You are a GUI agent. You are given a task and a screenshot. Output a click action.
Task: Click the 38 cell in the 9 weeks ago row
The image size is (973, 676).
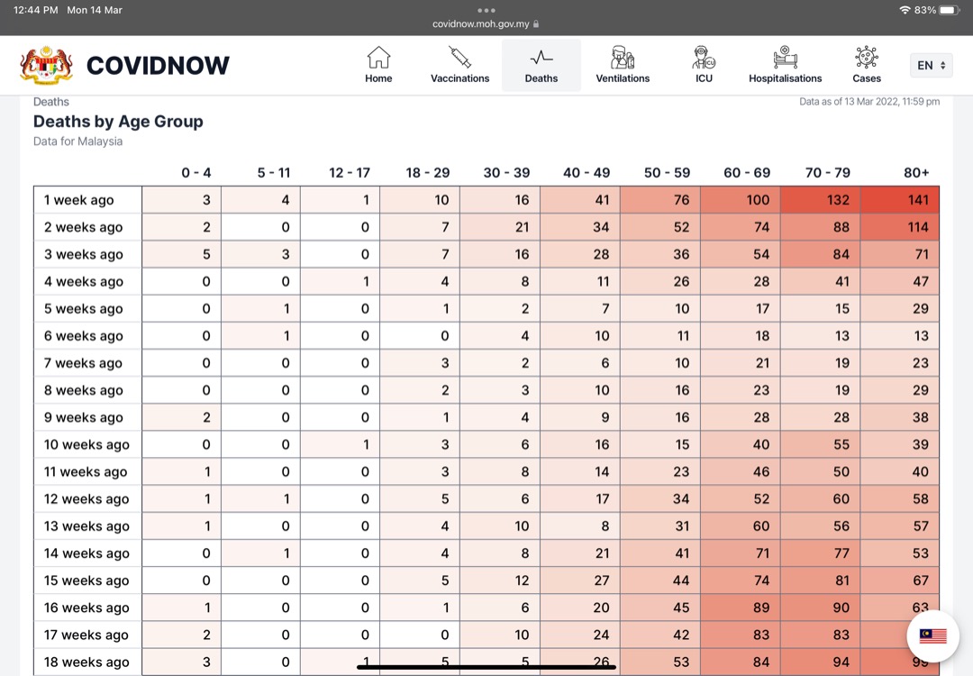[x=900, y=417]
